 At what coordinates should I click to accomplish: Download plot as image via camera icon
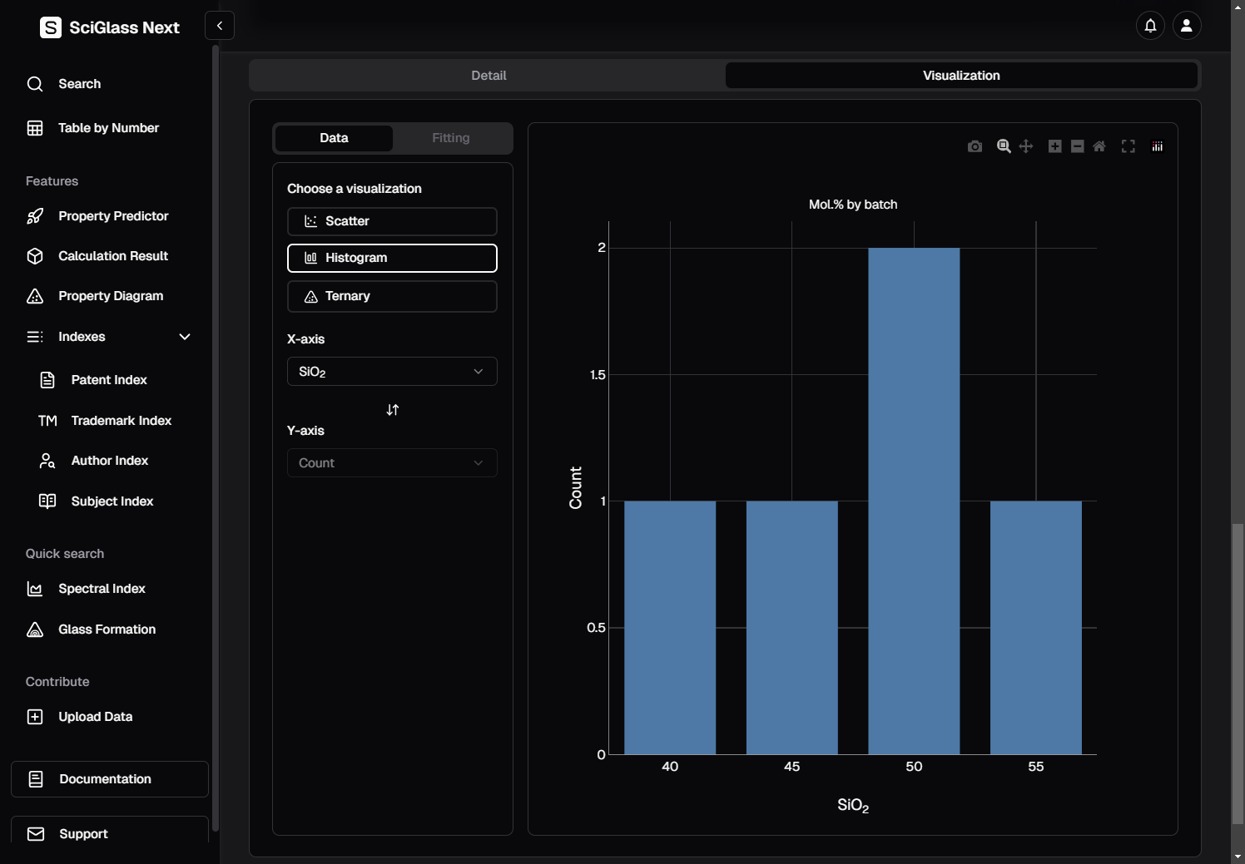[975, 146]
